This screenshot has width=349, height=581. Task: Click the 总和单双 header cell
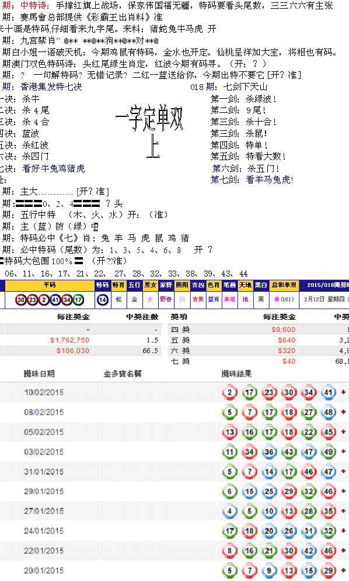click(284, 285)
